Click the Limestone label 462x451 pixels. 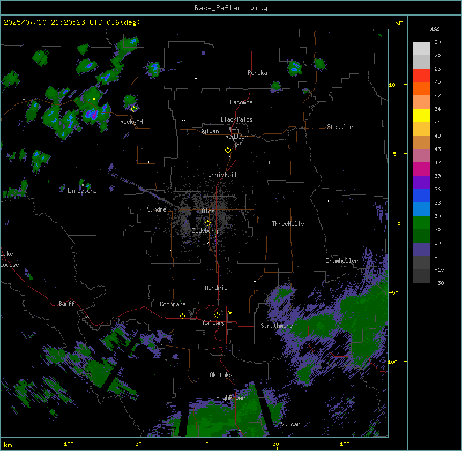tap(82, 191)
